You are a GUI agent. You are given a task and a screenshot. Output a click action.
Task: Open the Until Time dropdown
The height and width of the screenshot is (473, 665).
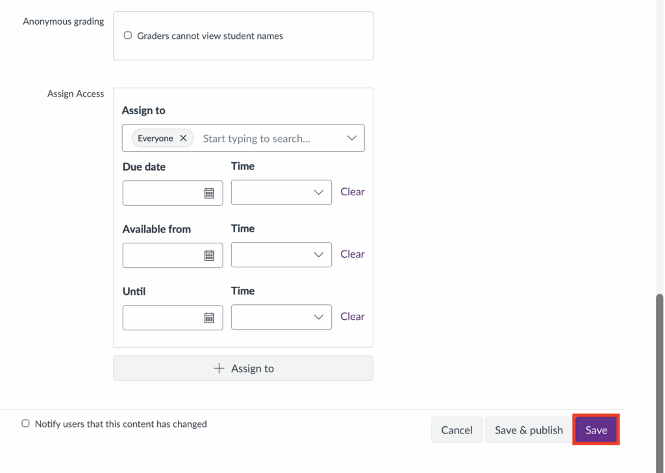pyautogui.click(x=281, y=317)
